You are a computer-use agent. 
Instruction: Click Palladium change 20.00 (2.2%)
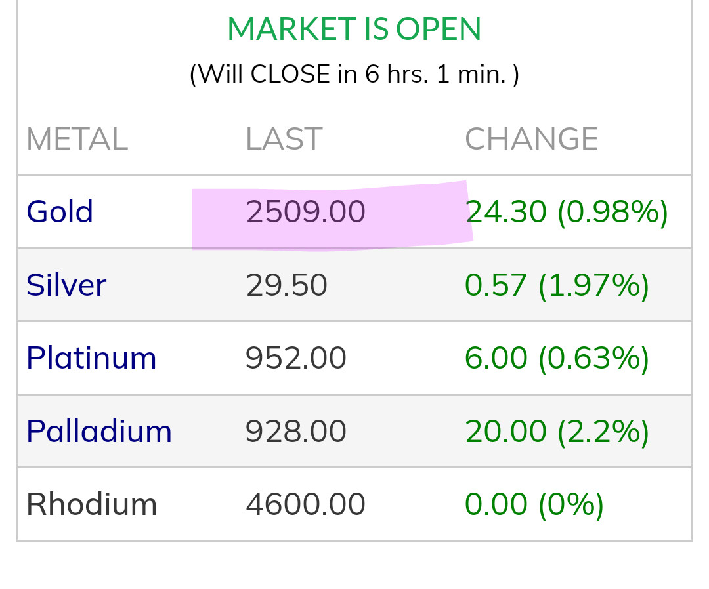[557, 432]
